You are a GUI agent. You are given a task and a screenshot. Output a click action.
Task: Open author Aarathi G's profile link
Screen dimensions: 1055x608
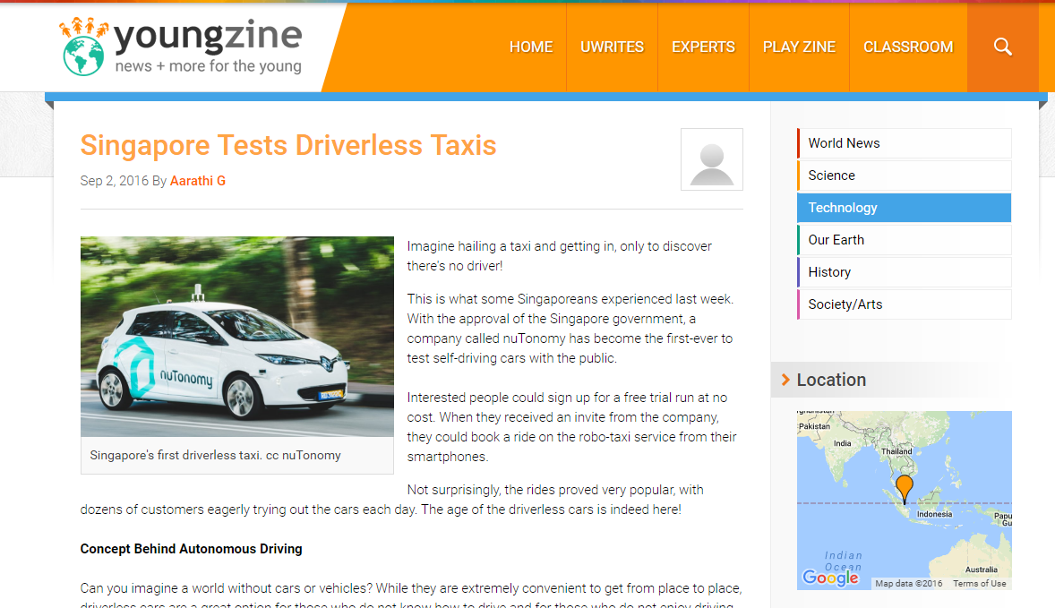coord(198,181)
